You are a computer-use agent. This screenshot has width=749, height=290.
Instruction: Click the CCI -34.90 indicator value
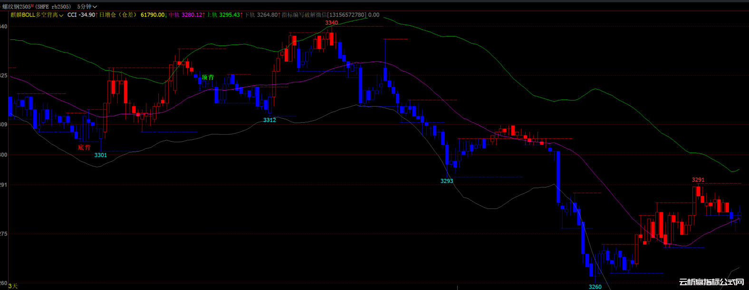tap(81, 15)
